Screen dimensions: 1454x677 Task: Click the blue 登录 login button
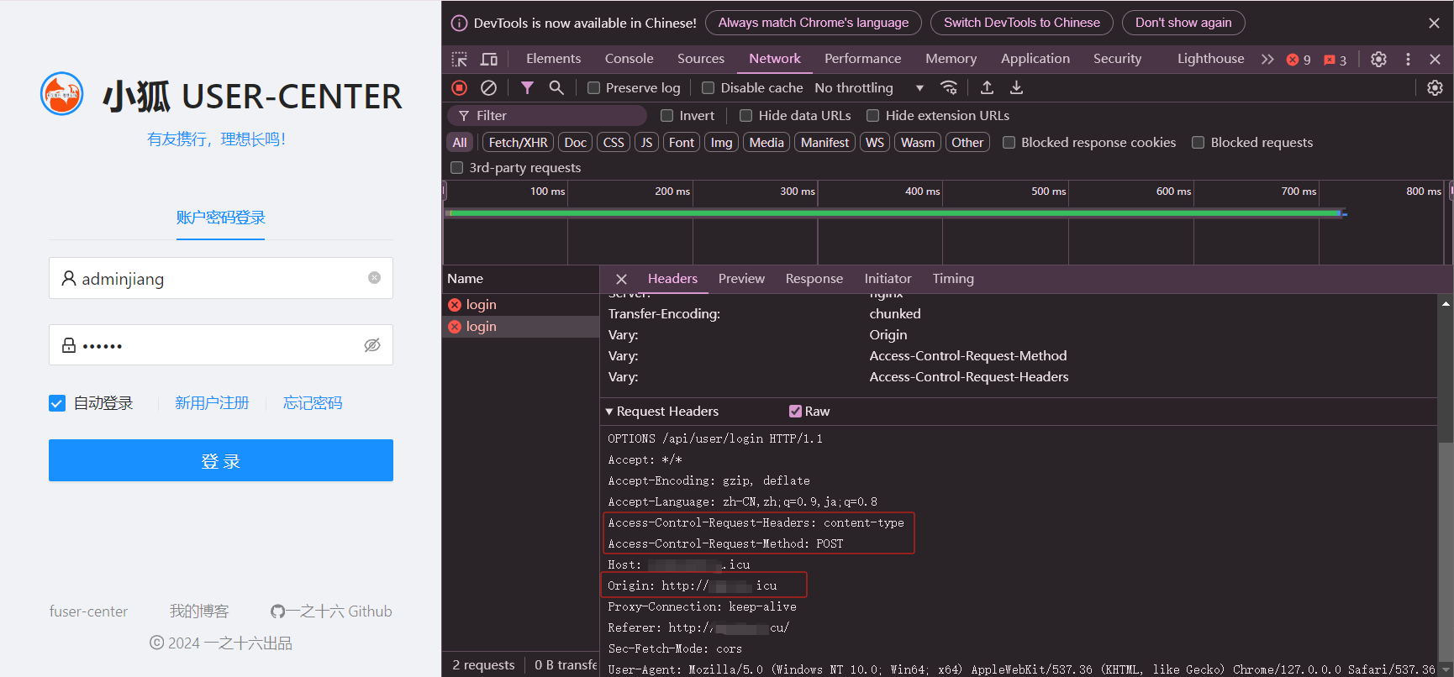click(221, 460)
